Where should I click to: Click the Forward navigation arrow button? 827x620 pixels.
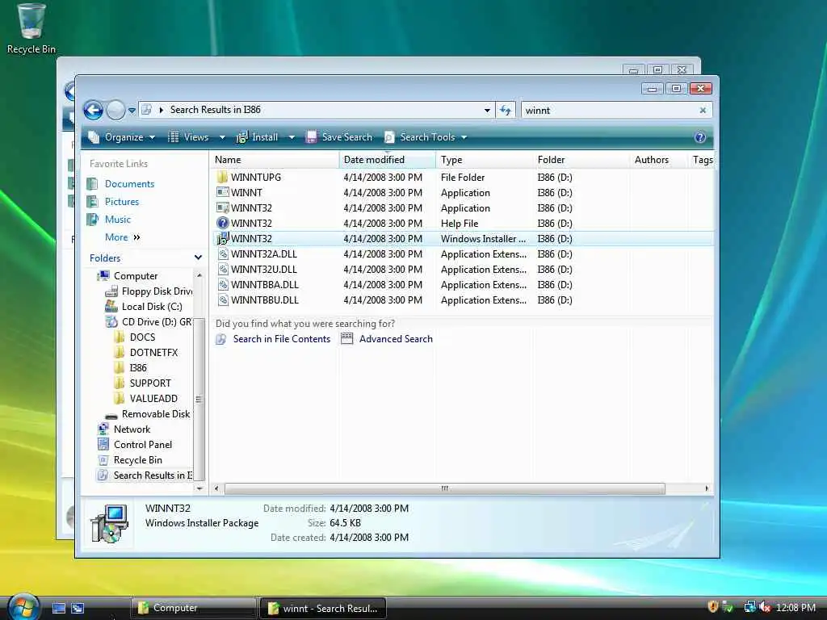[115, 110]
